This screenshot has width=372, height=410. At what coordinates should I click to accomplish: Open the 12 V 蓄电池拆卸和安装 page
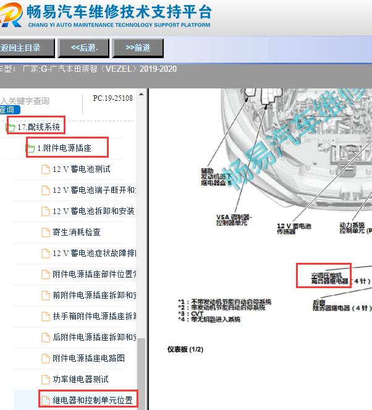pos(93,211)
